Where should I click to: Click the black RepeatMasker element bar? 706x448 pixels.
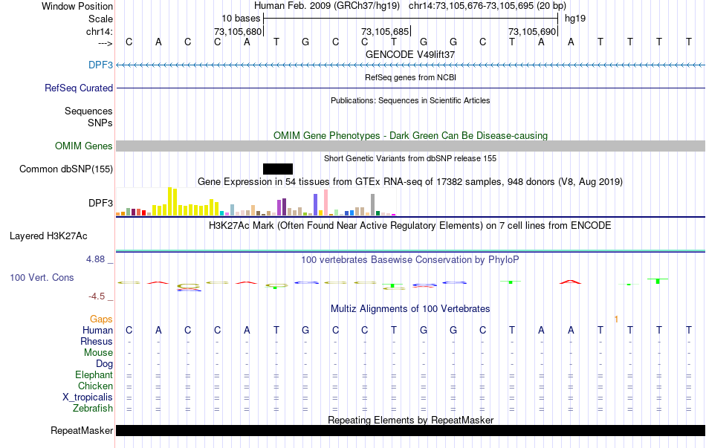coord(411,430)
